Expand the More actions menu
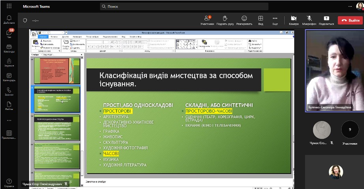The height and width of the screenshot is (189, 364). (275, 20)
